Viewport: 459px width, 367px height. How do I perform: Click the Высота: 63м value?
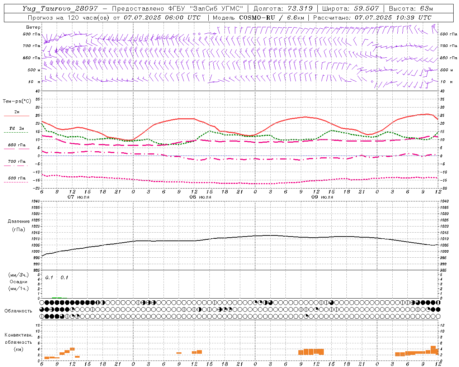410,9
